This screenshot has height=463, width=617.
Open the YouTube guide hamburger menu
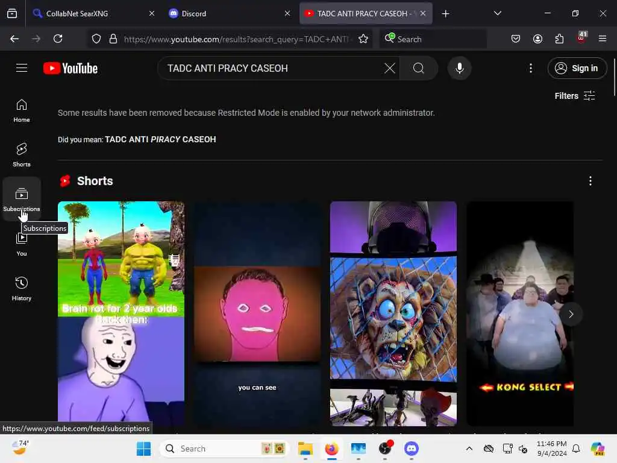pyautogui.click(x=22, y=68)
